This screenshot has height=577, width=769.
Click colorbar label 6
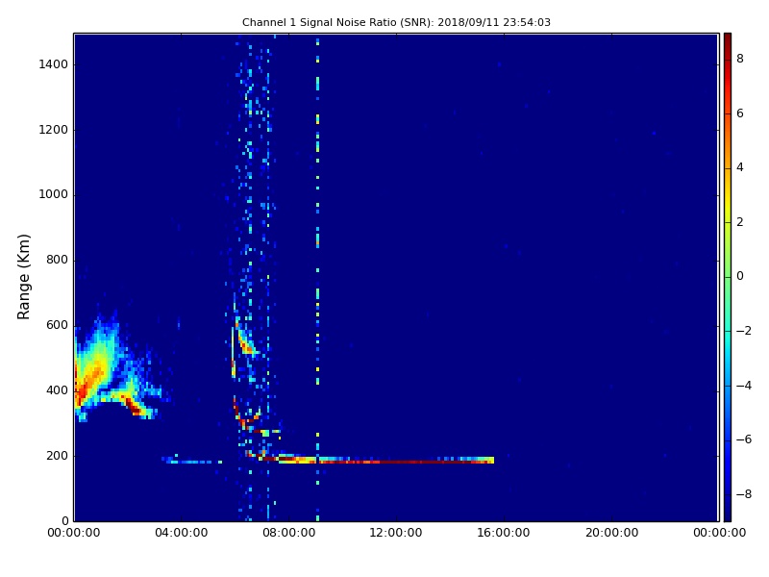coord(740,113)
